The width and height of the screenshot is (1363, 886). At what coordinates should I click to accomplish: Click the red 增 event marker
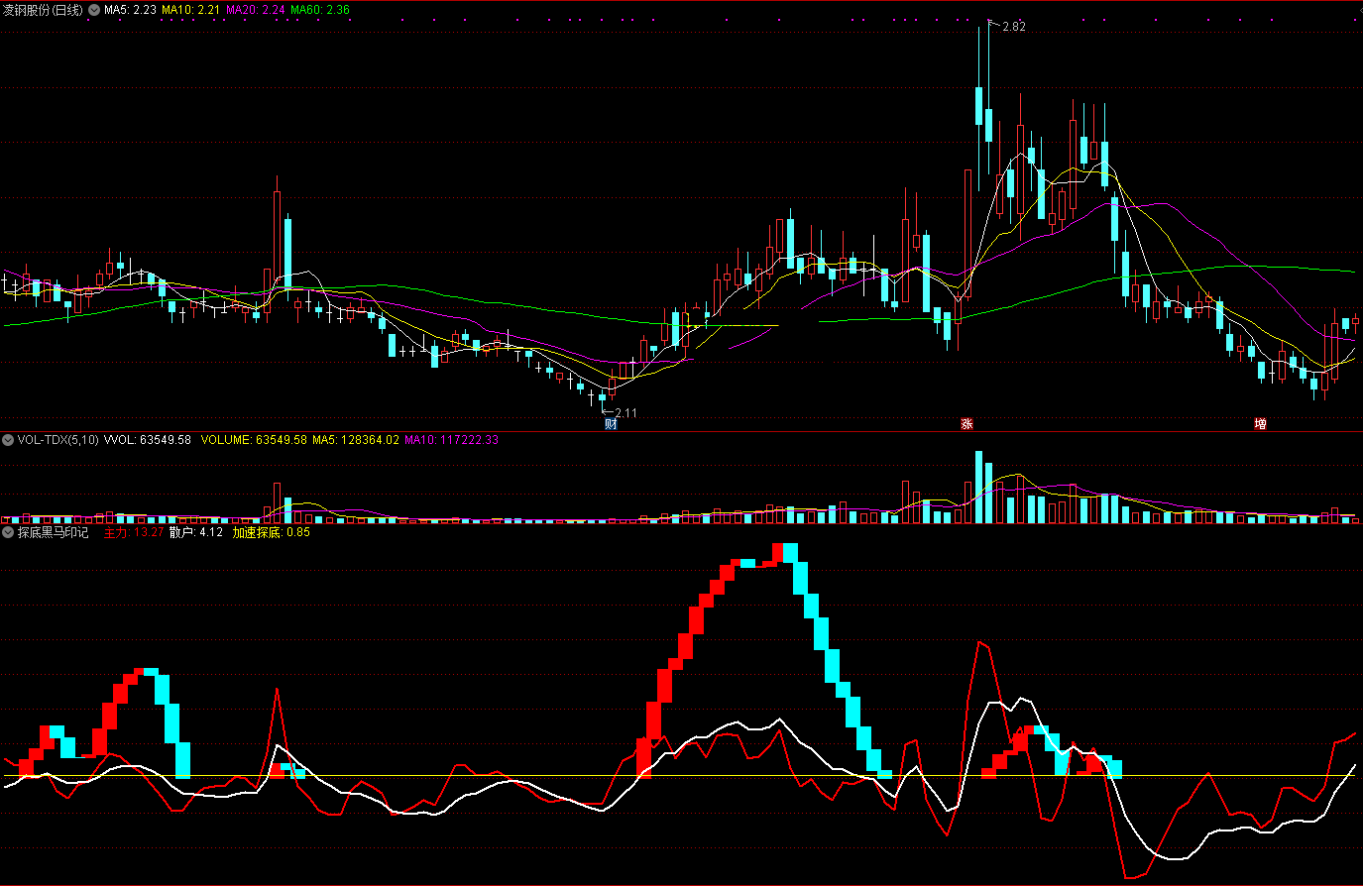1260,424
